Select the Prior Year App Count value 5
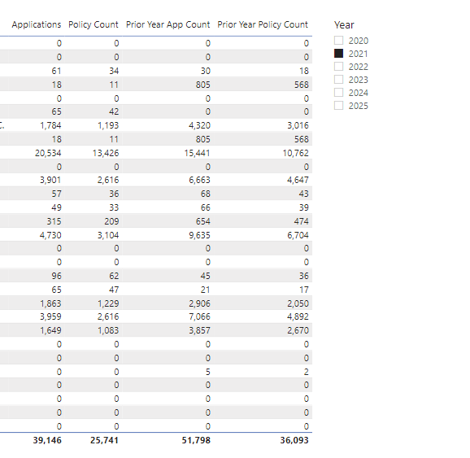The height and width of the screenshot is (458, 470). coord(207,372)
